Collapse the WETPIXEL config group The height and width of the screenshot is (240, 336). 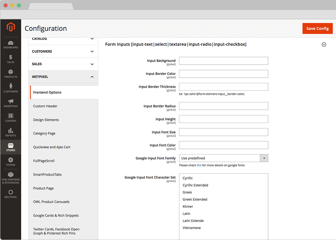tap(63, 77)
